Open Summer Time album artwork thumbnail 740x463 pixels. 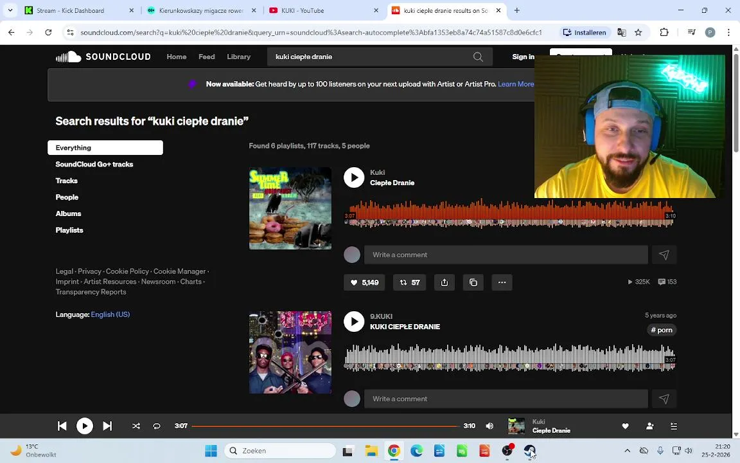pyautogui.click(x=290, y=208)
